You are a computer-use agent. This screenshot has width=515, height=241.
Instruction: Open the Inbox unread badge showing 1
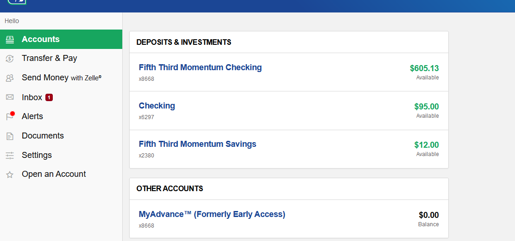(49, 97)
